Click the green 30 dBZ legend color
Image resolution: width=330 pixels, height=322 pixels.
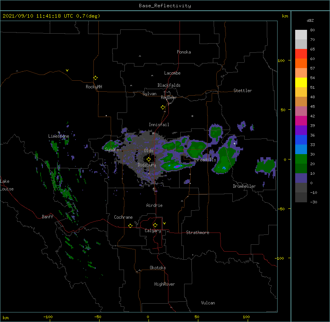pos(301,159)
